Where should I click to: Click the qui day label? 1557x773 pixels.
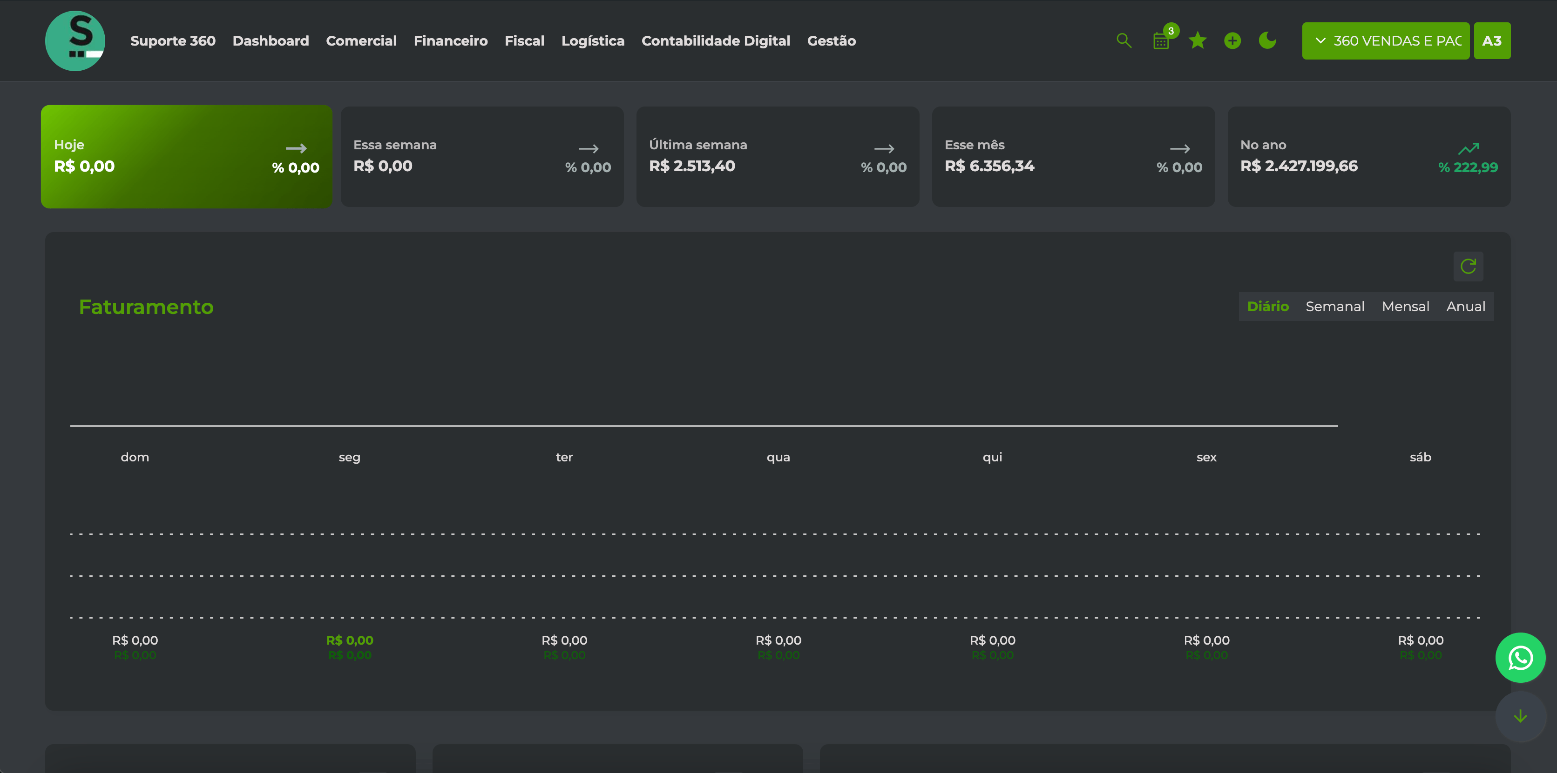coord(993,457)
